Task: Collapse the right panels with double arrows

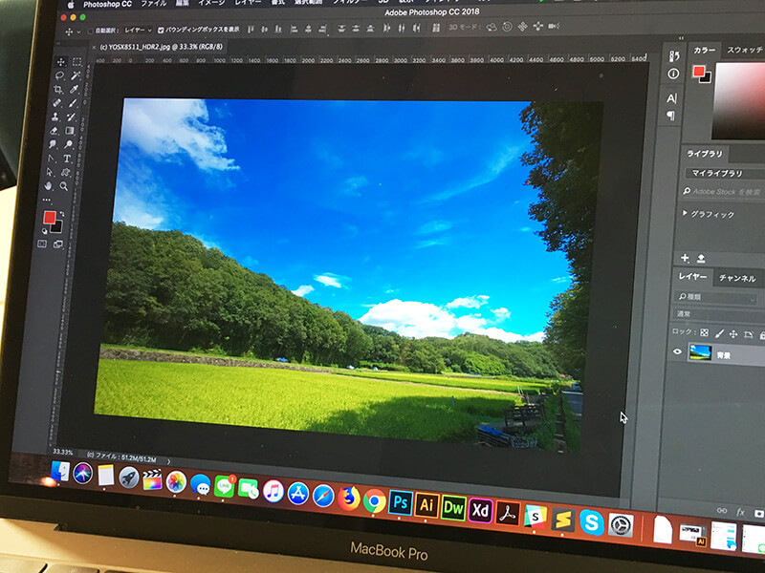Action: [681, 38]
